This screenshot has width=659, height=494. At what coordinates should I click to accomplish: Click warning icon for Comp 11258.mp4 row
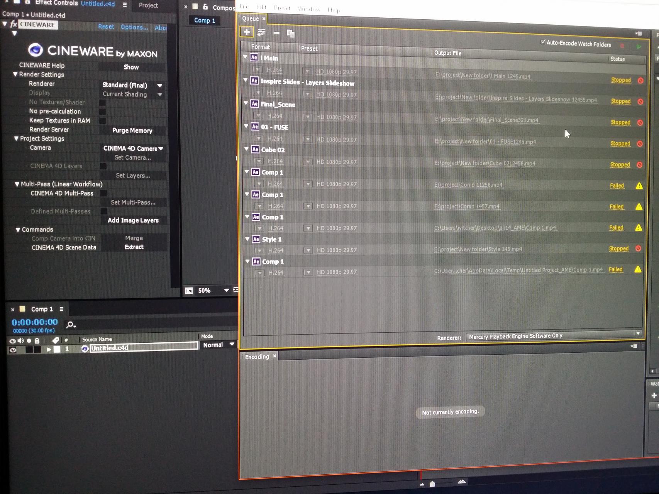point(639,186)
